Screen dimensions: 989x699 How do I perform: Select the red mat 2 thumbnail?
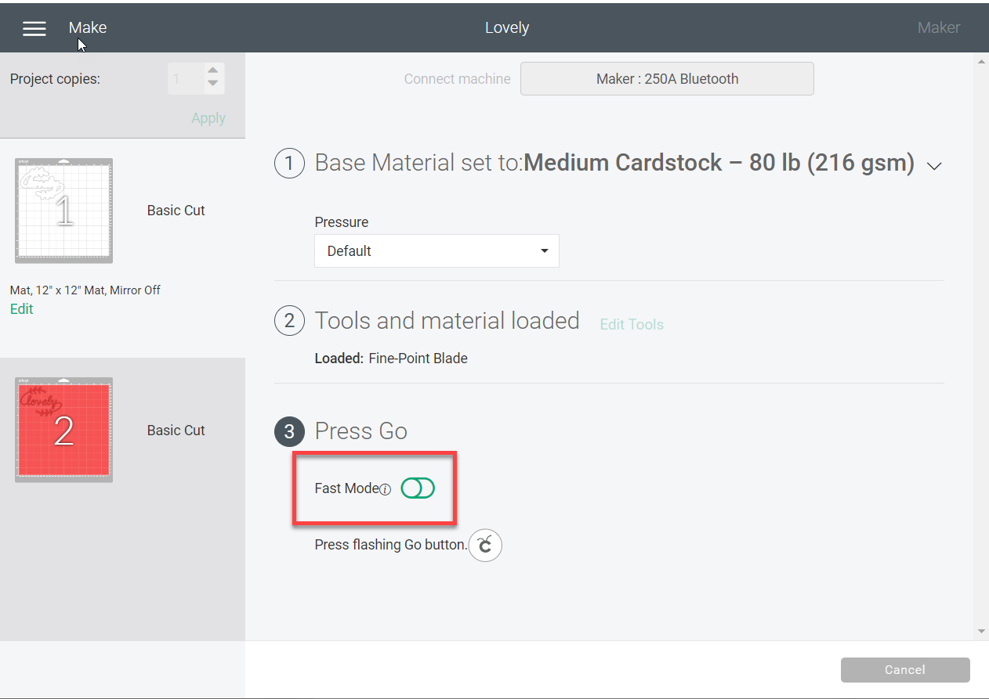point(63,429)
